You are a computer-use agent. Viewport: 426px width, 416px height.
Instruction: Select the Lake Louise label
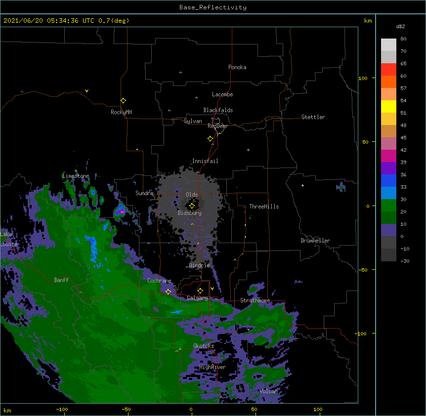pyautogui.click(x=9, y=239)
